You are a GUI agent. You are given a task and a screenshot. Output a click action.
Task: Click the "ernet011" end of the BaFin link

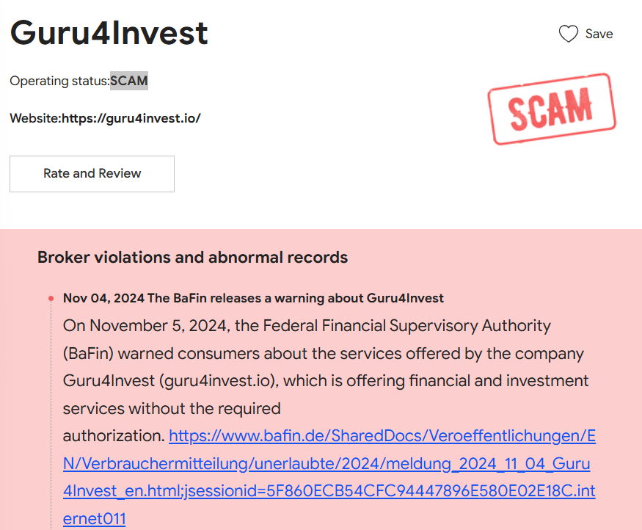pyautogui.click(x=95, y=519)
